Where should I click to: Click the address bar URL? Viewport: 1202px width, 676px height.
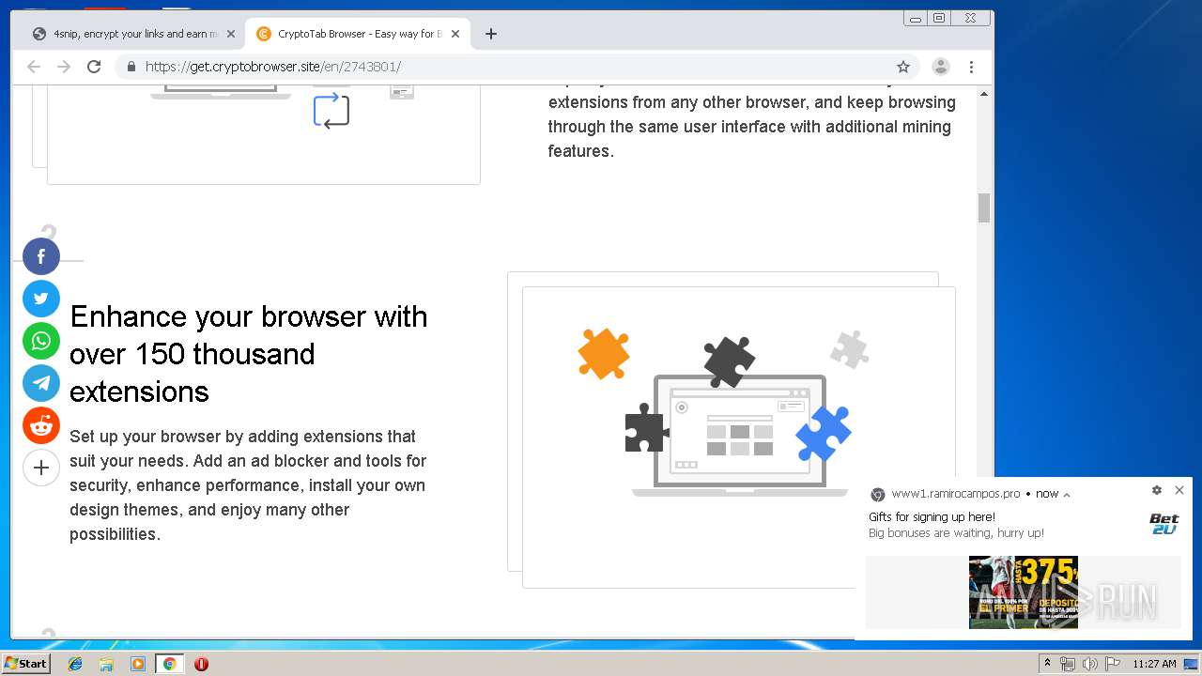click(x=273, y=67)
